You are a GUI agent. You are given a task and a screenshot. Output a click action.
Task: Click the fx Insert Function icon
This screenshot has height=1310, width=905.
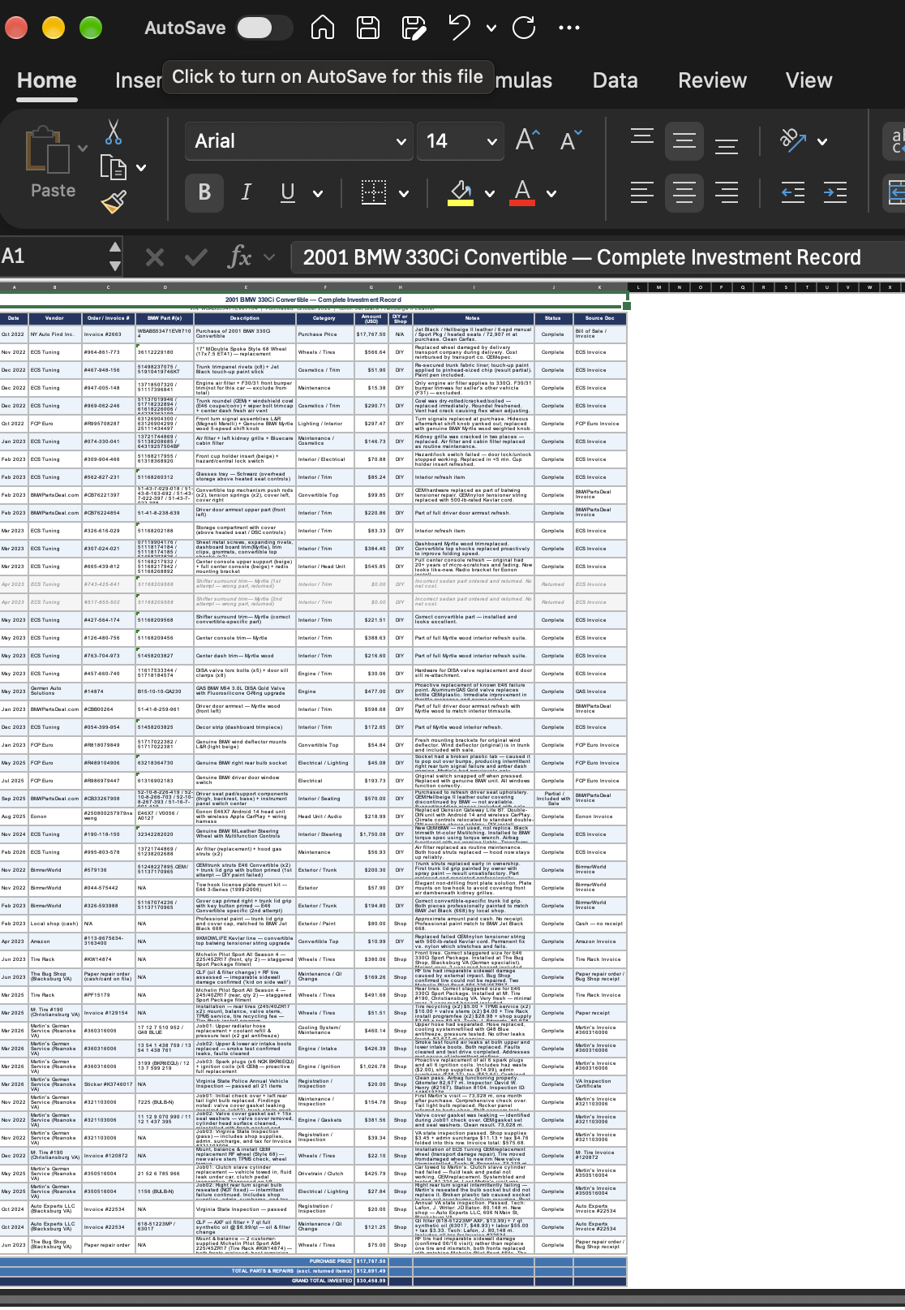click(x=240, y=257)
